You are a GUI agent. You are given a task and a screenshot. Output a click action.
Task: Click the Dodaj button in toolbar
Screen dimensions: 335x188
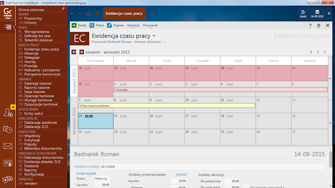click(79, 25)
